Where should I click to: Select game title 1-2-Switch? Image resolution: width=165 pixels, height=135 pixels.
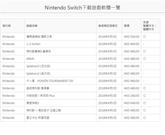pos(33,44)
